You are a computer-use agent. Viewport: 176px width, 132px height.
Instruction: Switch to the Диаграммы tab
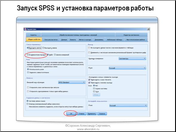(x=99, y=40)
